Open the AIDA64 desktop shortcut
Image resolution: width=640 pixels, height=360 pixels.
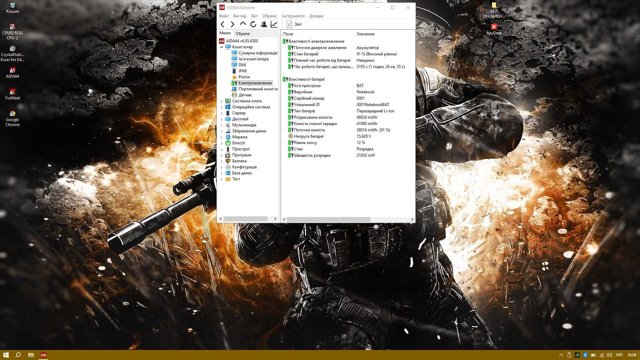(12, 73)
